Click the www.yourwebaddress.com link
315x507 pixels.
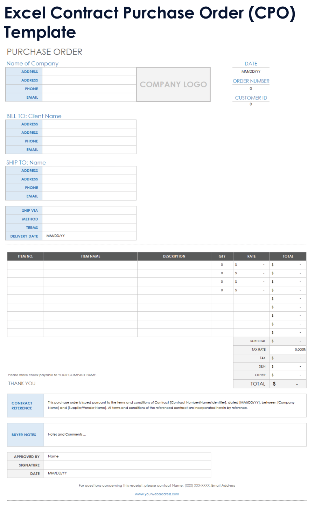[157, 494]
